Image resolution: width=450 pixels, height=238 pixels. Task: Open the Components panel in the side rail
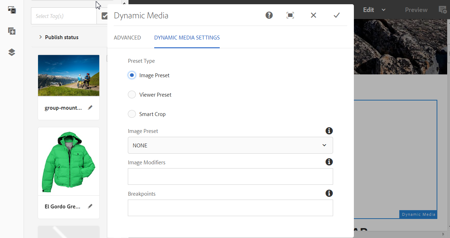(12, 31)
